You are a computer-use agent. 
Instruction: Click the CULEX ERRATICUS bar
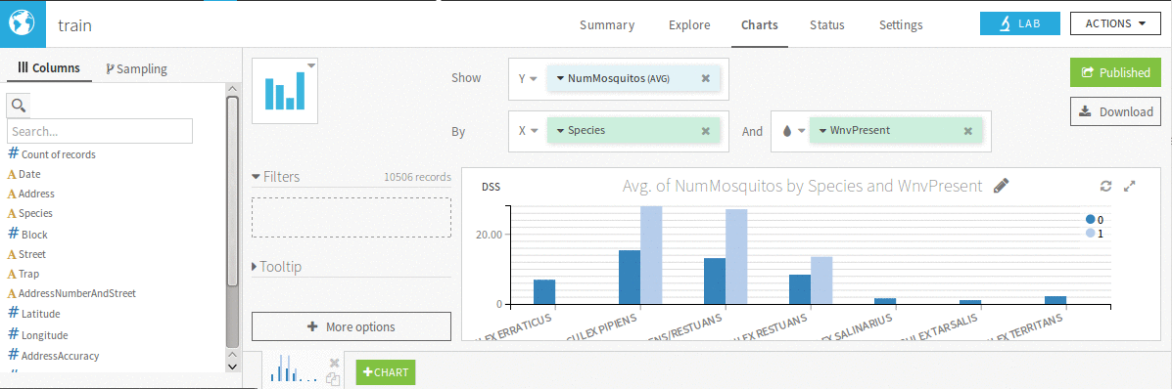(x=544, y=292)
